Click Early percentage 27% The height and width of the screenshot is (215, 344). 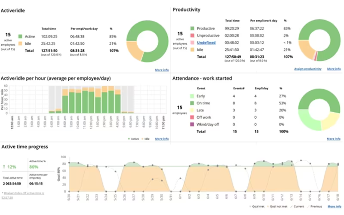click(x=283, y=96)
